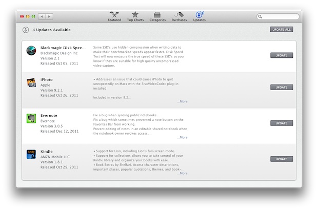
Task: Click the Kindle app icon
Action: click(31, 155)
